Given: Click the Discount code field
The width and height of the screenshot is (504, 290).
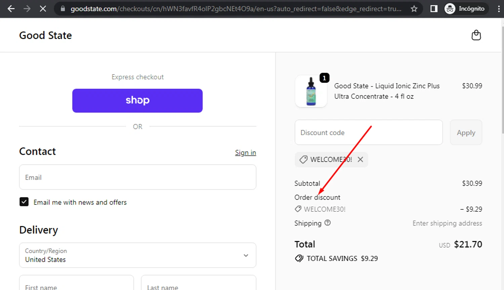Looking at the screenshot, I should (x=369, y=132).
